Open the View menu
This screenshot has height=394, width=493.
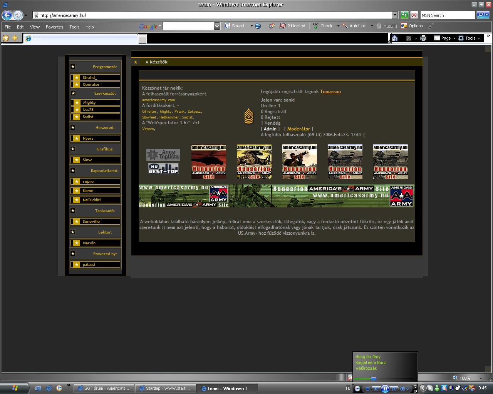pos(35,27)
